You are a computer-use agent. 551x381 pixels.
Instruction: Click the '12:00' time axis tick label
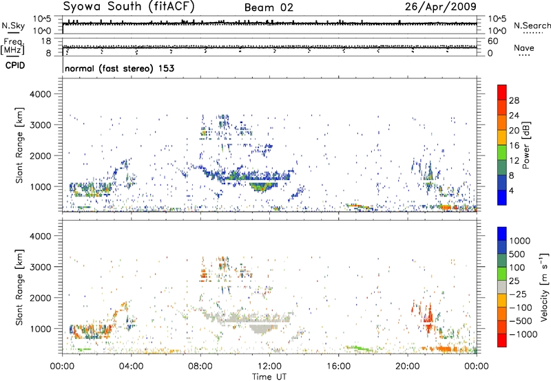click(269, 367)
